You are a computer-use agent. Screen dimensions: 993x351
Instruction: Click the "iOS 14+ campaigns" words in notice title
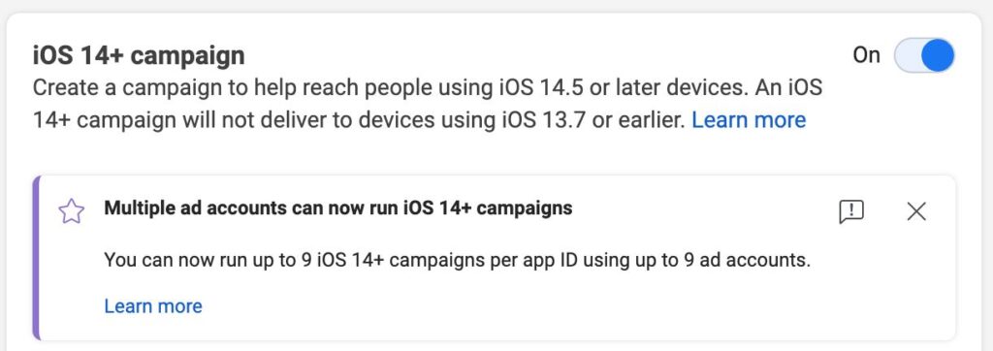coord(488,207)
